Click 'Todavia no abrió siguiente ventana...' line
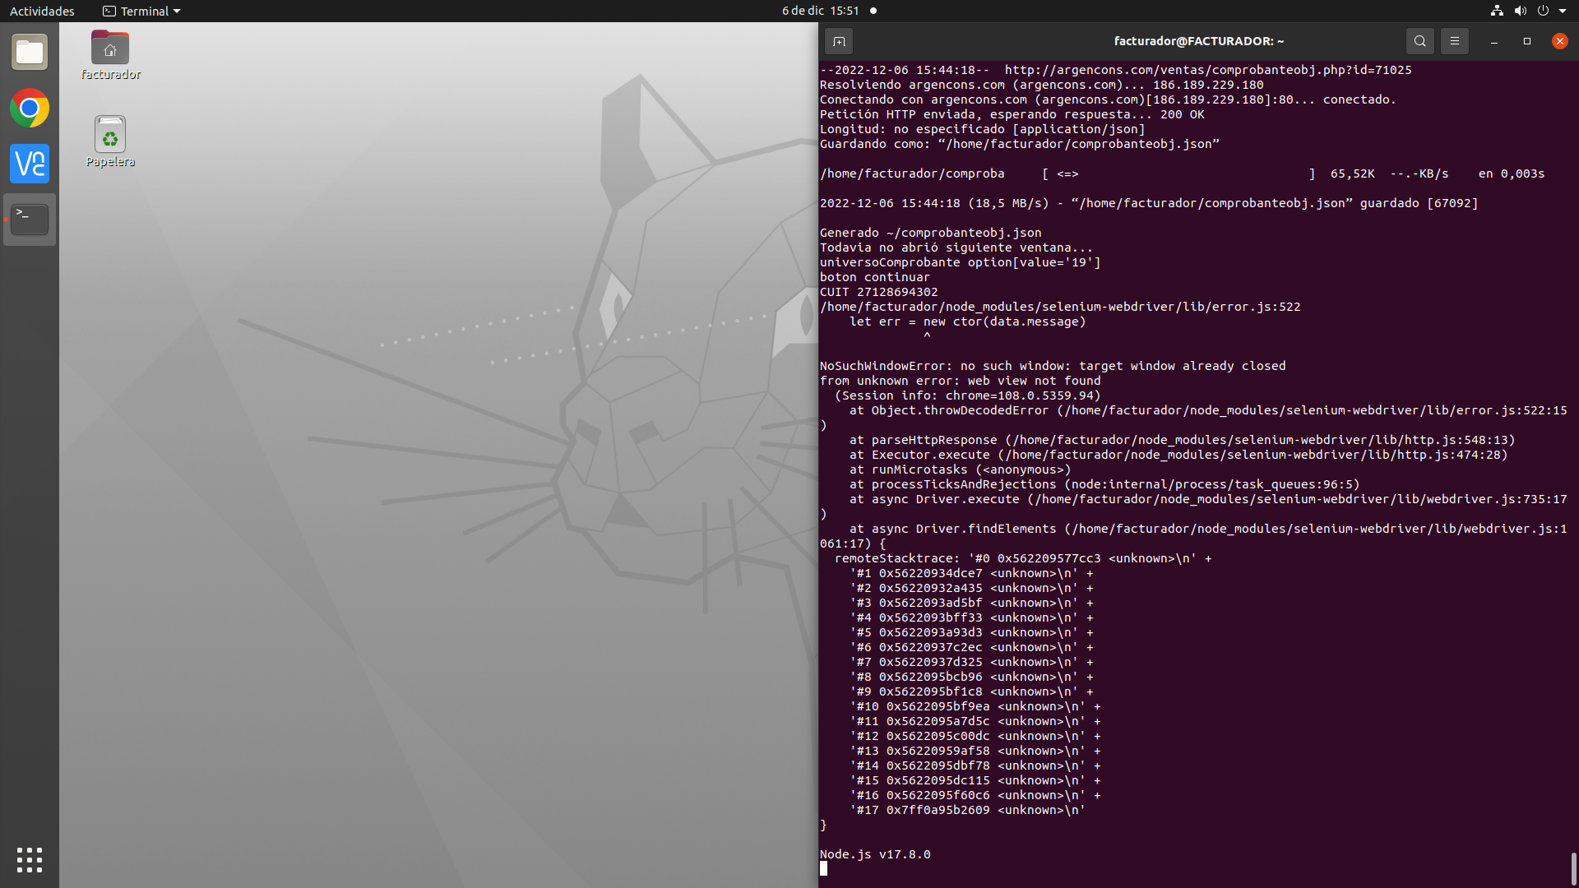 [x=956, y=247]
